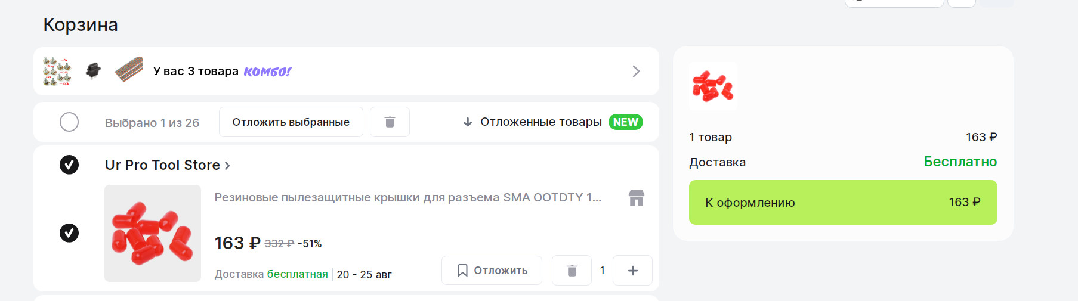The height and width of the screenshot is (301, 1078).
Task: Toggle the select-all circle checkbox
Action: click(69, 122)
